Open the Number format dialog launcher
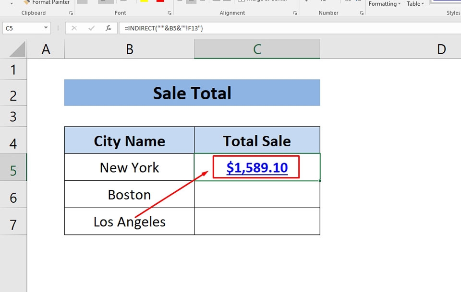 361,13
